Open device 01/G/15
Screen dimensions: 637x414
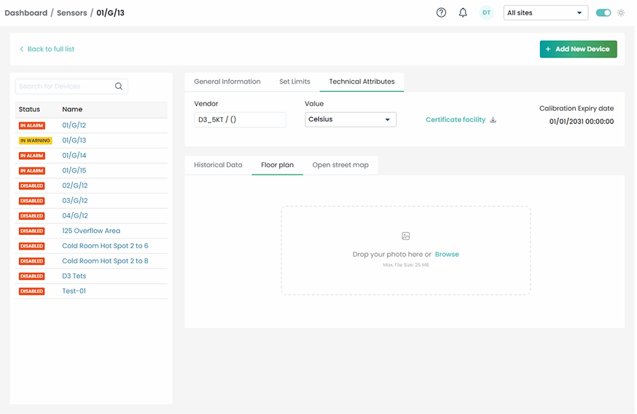coord(74,170)
